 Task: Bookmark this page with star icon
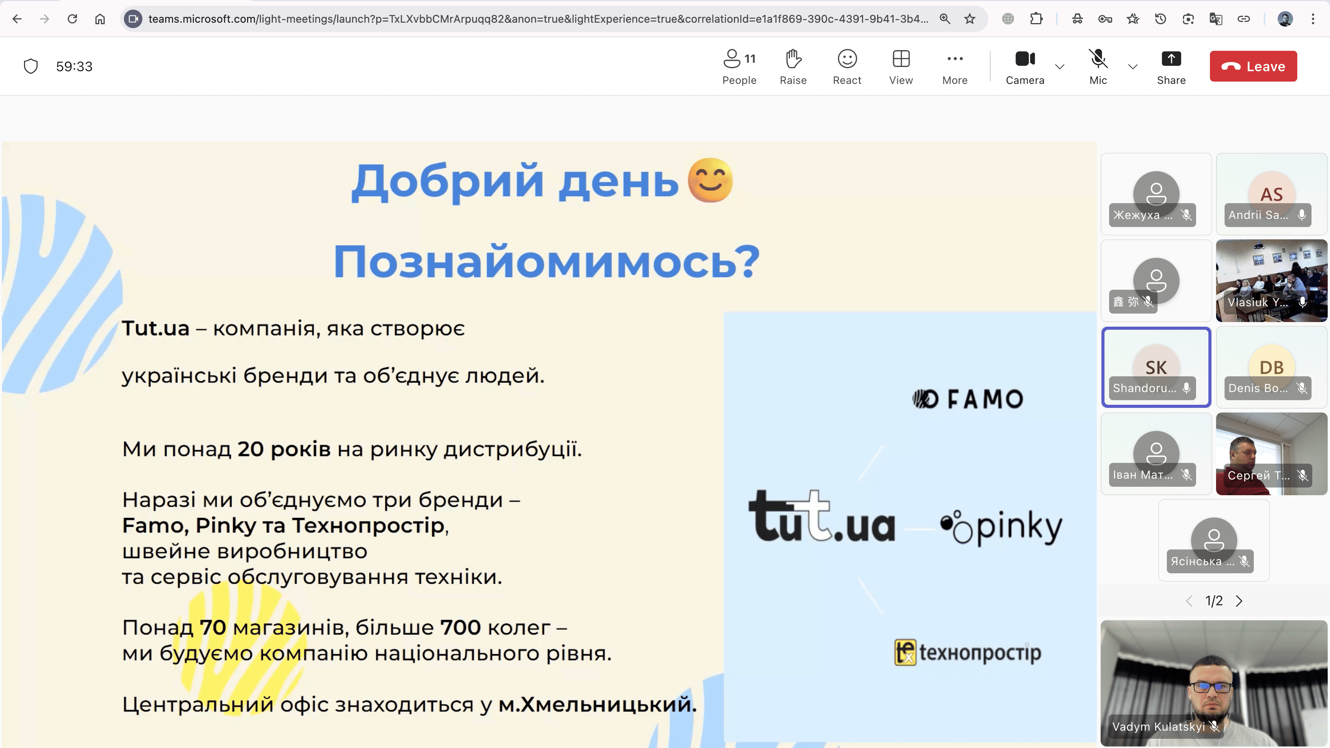pyautogui.click(x=970, y=19)
